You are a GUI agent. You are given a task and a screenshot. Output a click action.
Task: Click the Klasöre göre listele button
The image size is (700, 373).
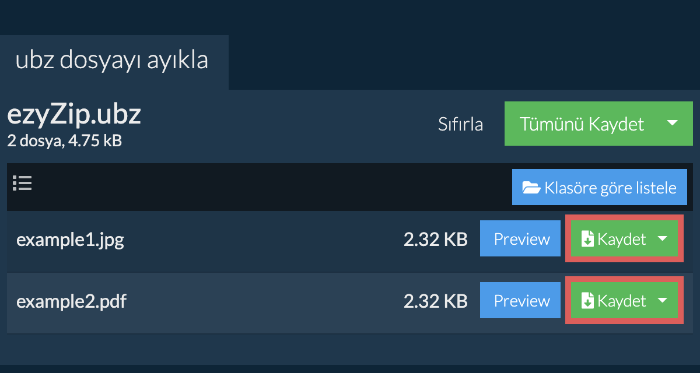(599, 188)
